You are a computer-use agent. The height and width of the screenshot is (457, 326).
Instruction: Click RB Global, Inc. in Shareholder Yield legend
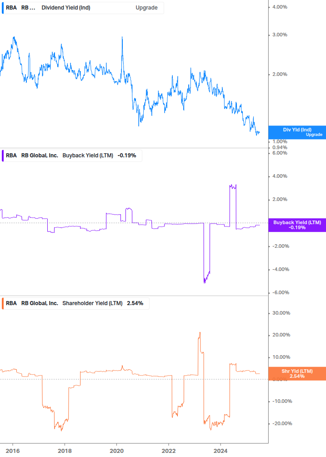pyautogui.click(x=40, y=303)
